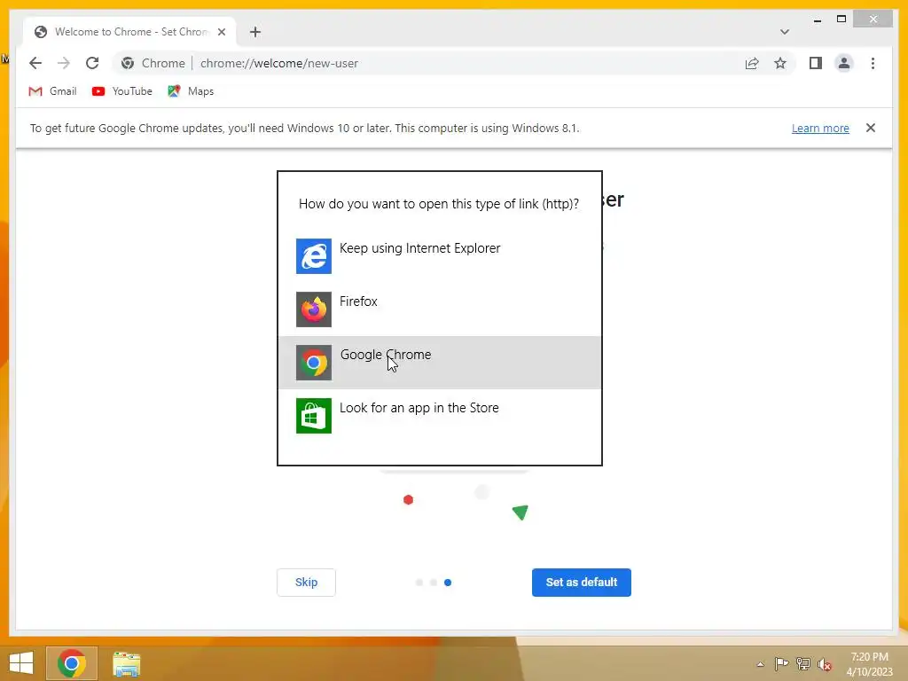The width and height of the screenshot is (908, 681).
Task: Click the Skip button
Action: coord(306,582)
